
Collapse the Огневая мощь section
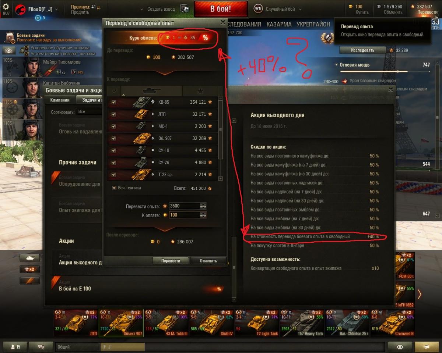tap(337, 65)
